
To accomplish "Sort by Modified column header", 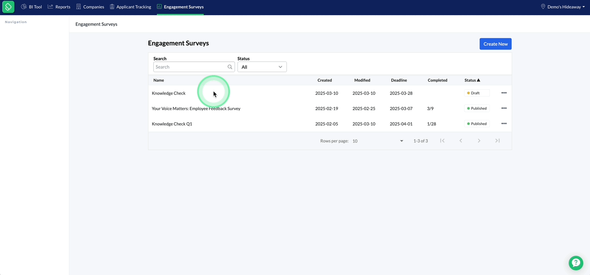I will [x=362, y=80].
